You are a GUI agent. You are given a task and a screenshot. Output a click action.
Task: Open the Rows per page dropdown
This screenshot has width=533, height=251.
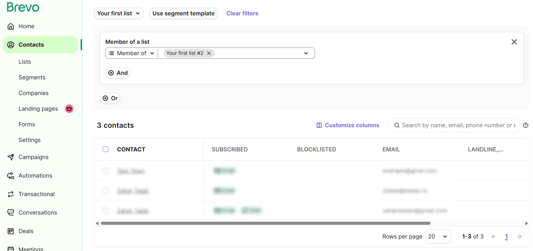[x=438, y=237]
